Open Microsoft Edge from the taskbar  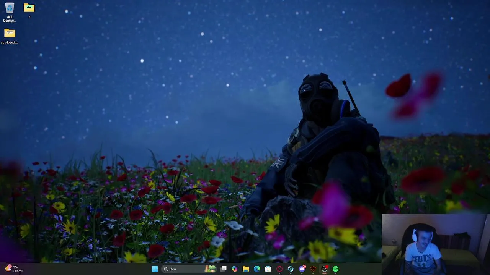pos(257,269)
